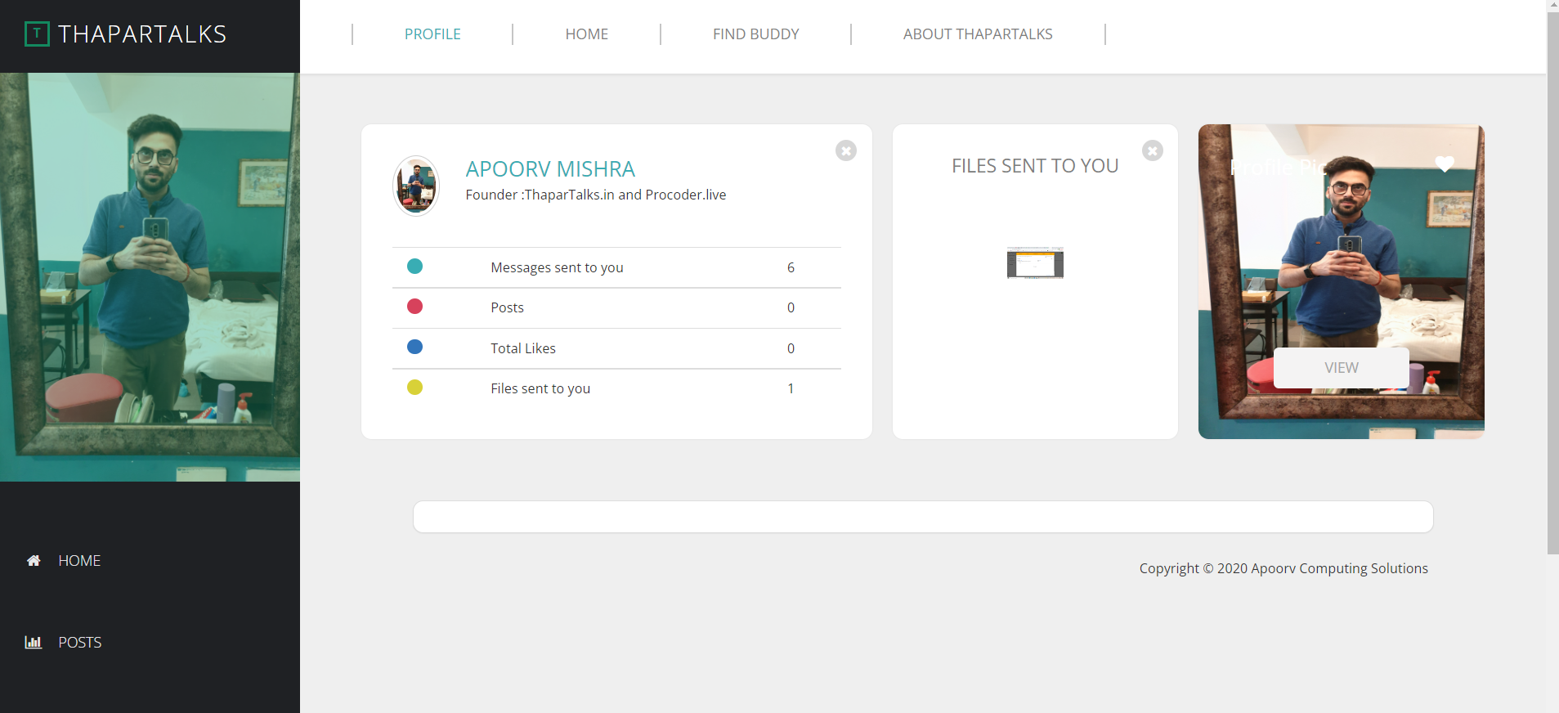
Task: Go to the HOME navigation tab
Action: click(586, 34)
